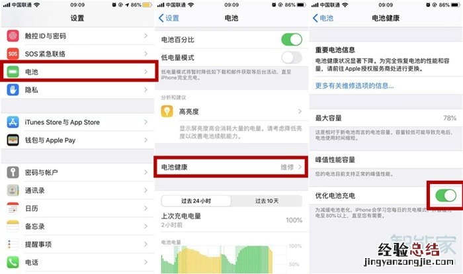This screenshot has height=274, width=463.
Task: Open the green Phone icon
Action: click(13, 262)
